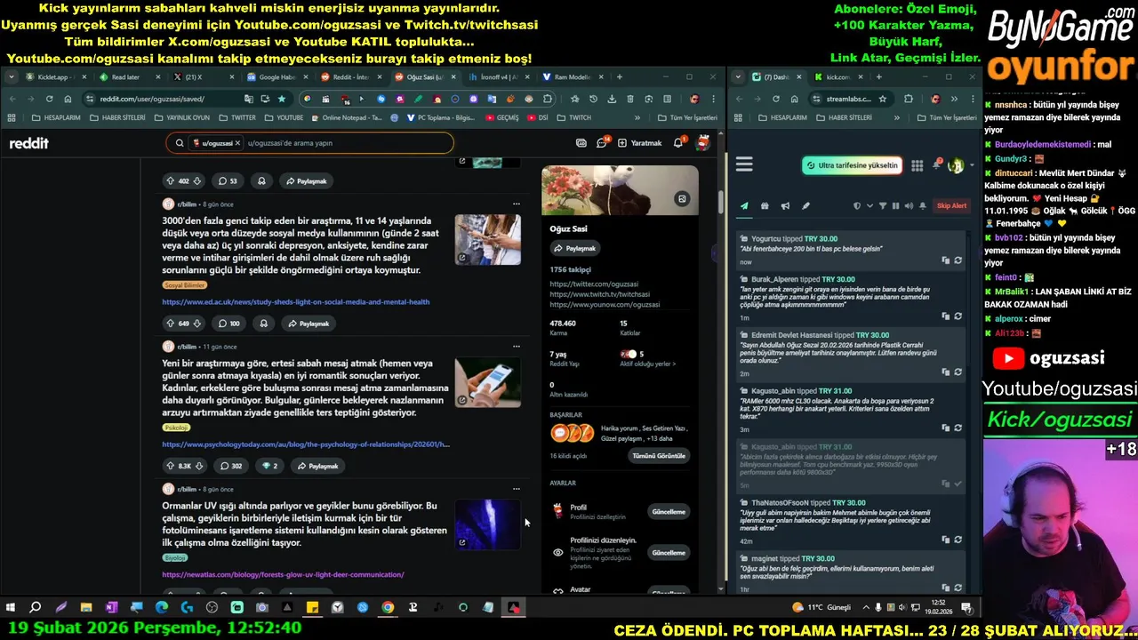Downvote the post with 649 votes
This screenshot has width=1138, height=640.
click(197, 324)
